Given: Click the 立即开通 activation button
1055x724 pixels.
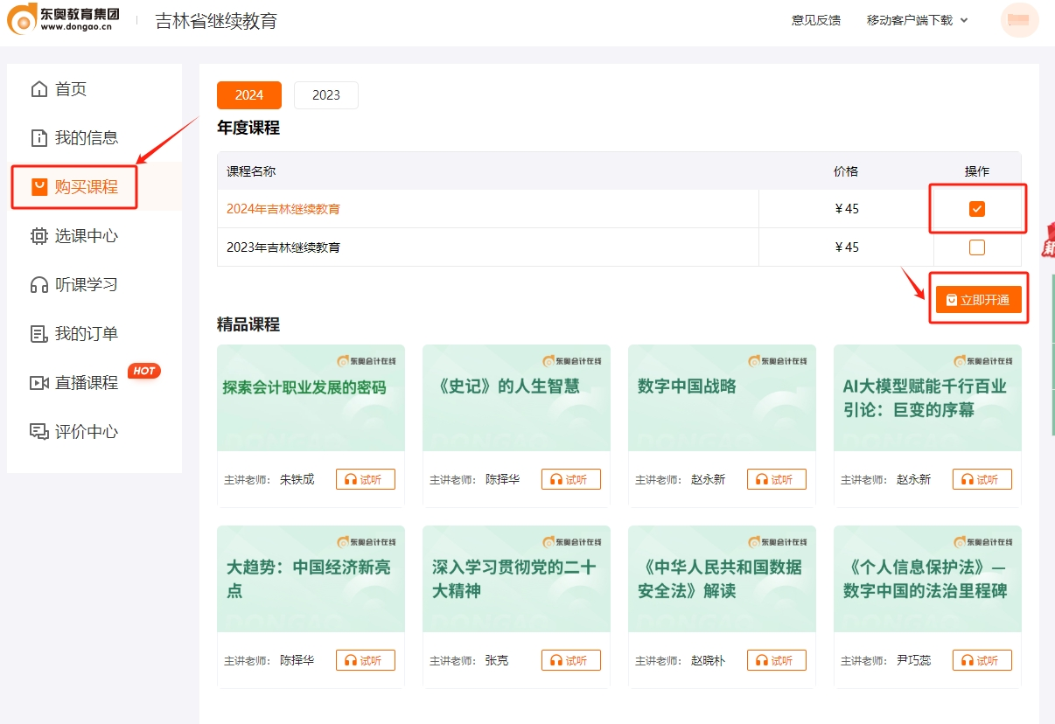Looking at the screenshot, I should 979,298.
